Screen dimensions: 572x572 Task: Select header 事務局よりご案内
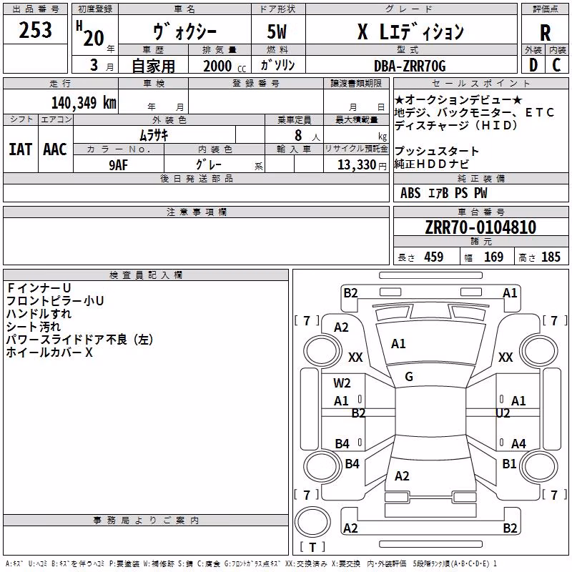tap(146, 521)
